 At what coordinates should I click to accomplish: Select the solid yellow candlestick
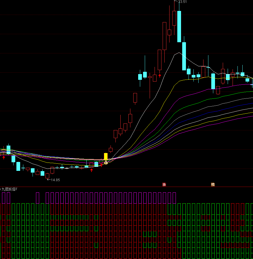pos(106,156)
